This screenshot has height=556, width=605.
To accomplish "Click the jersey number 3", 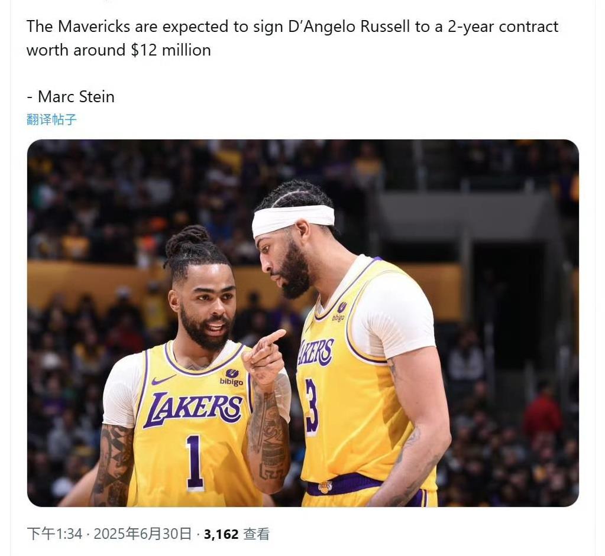I will [x=312, y=407].
